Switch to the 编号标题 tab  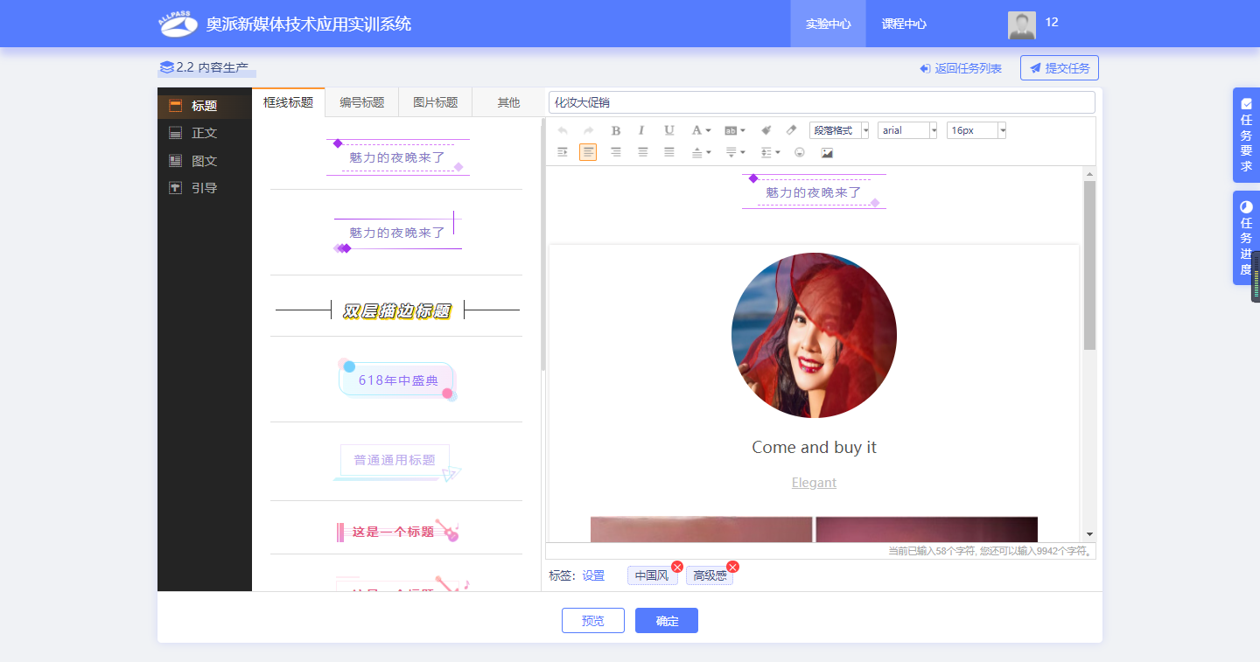tap(361, 102)
